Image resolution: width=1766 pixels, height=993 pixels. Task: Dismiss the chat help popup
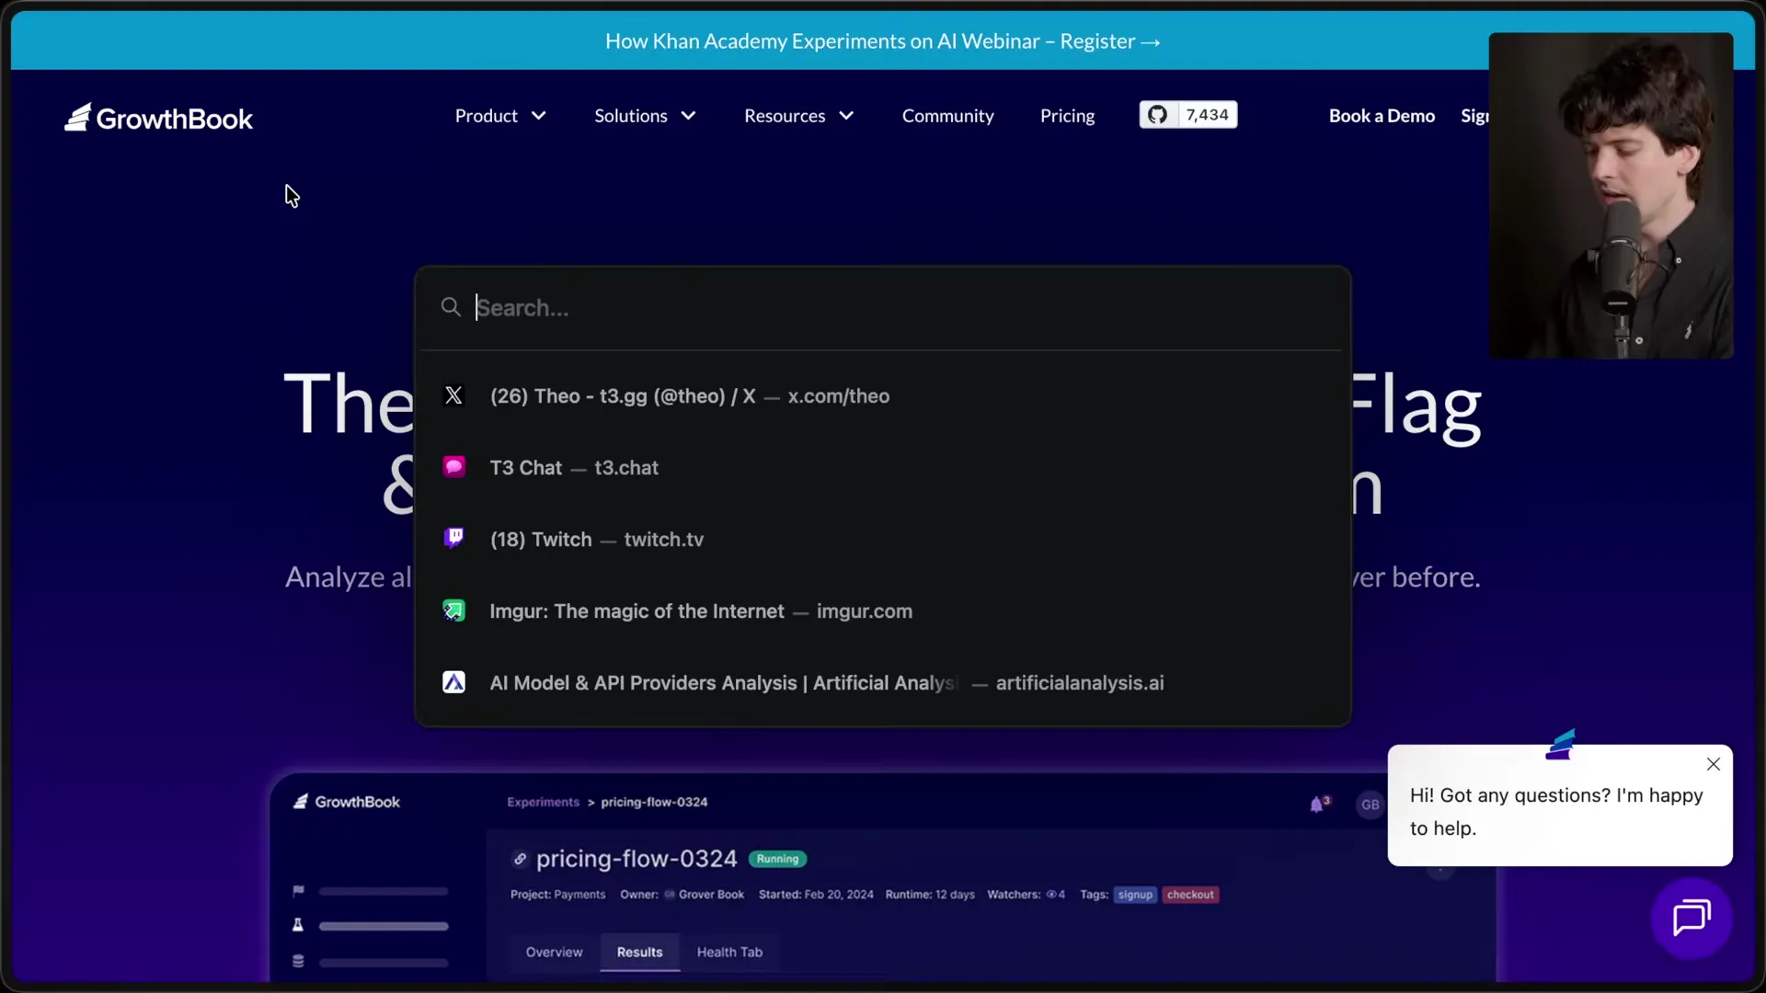pyautogui.click(x=1713, y=764)
